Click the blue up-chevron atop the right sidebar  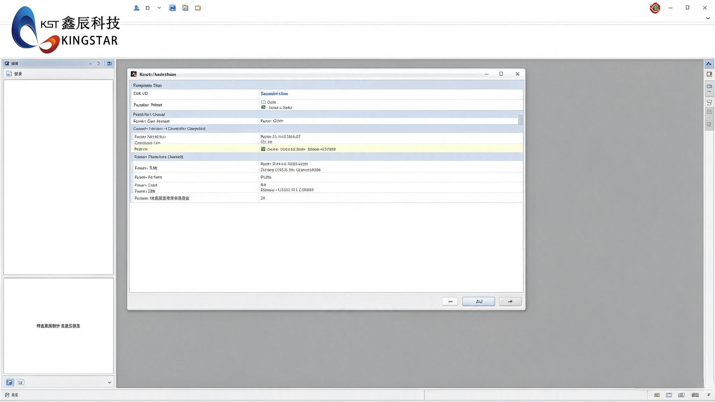pos(709,64)
